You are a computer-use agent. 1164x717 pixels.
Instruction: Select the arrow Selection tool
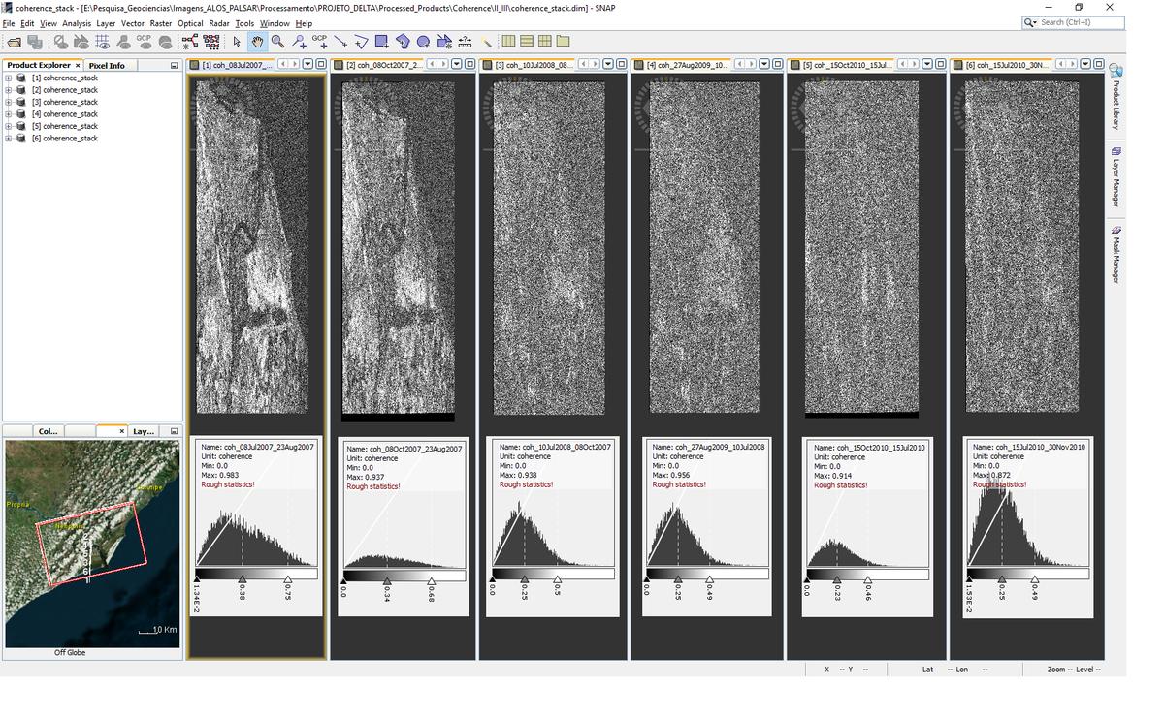pos(237,42)
